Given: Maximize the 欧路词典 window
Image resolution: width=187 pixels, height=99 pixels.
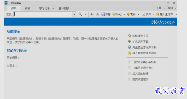Looking at the screenshot, I should tap(168, 3).
